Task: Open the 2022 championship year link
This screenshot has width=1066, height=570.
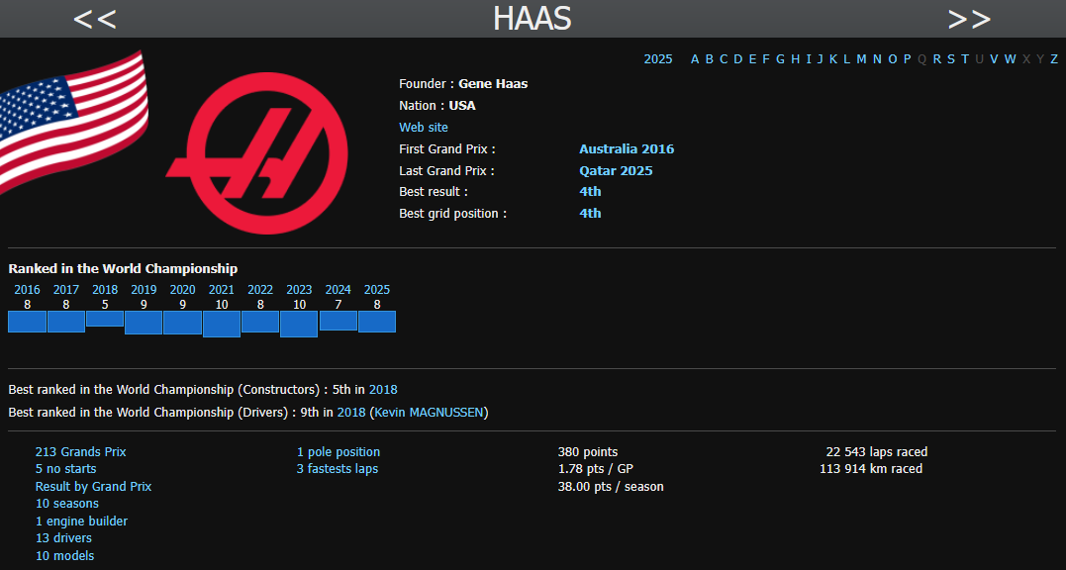Action: [x=260, y=290]
